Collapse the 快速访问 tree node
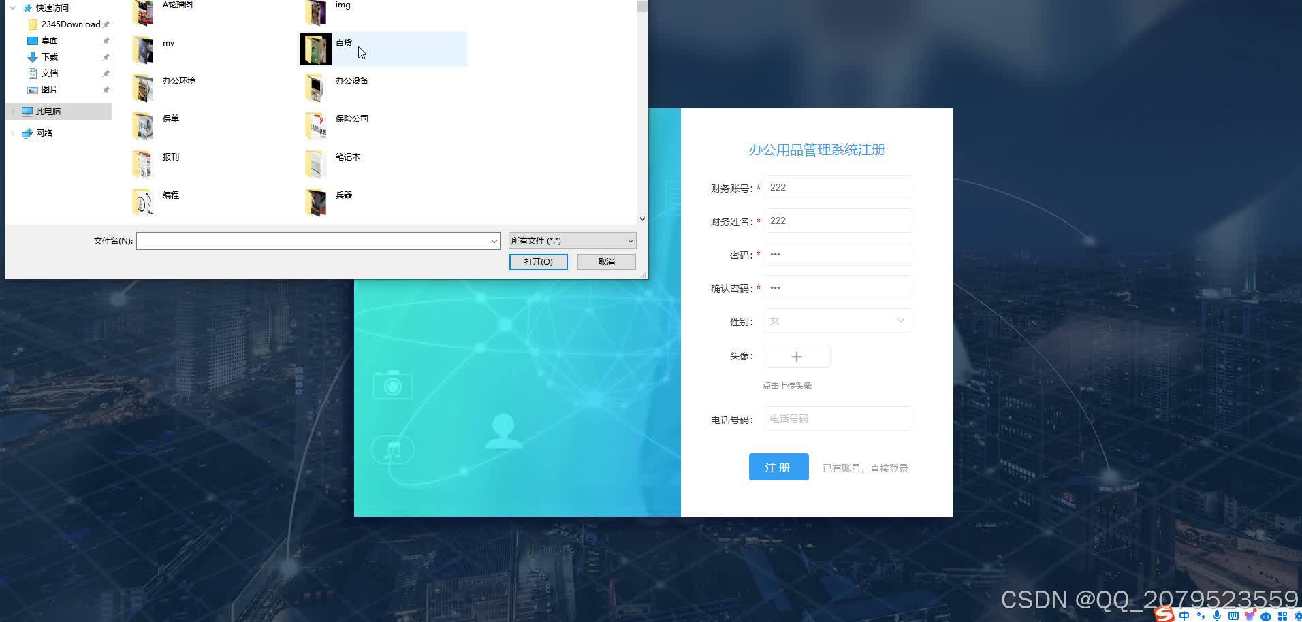Screen dimensions: 1302x622 coord(12,7)
